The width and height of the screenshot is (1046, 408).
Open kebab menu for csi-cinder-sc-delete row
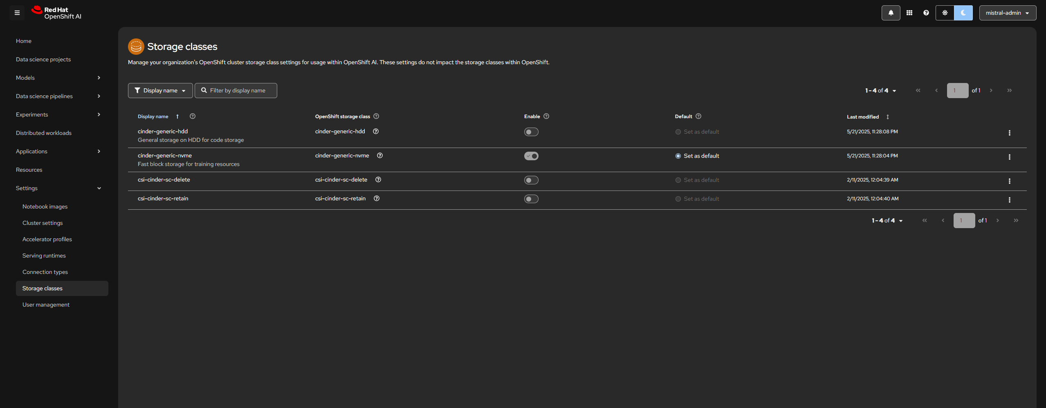pyautogui.click(x=1010, y=181)
